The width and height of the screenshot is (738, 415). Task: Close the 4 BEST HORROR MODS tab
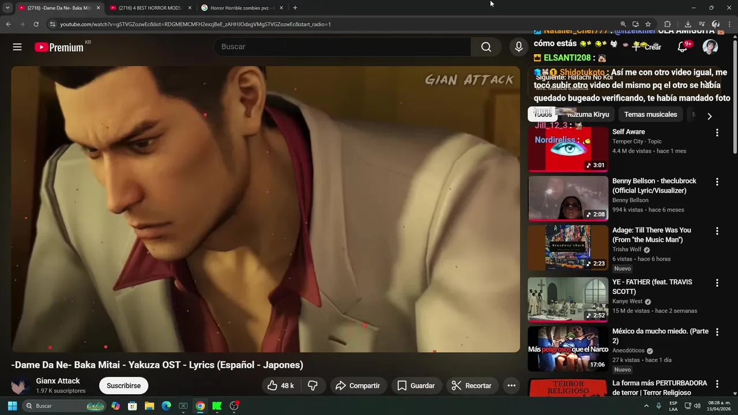190,8
